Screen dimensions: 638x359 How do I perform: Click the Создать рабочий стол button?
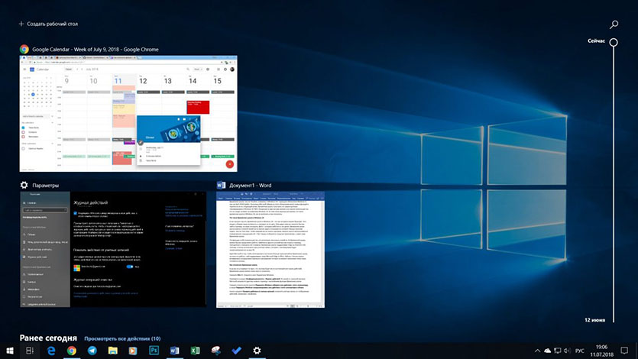(49, 24)
